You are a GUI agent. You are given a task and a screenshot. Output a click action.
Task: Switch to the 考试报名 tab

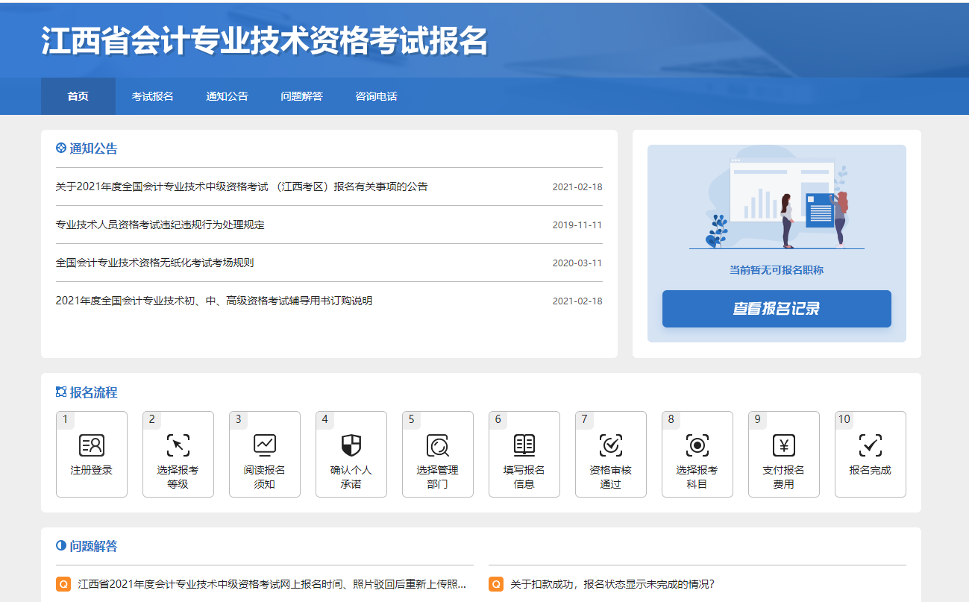pyautogui.click(x=152, y=95)
